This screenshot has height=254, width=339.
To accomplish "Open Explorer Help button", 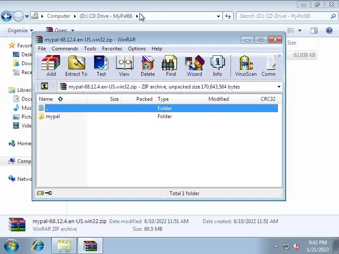I will pos(329,30).
